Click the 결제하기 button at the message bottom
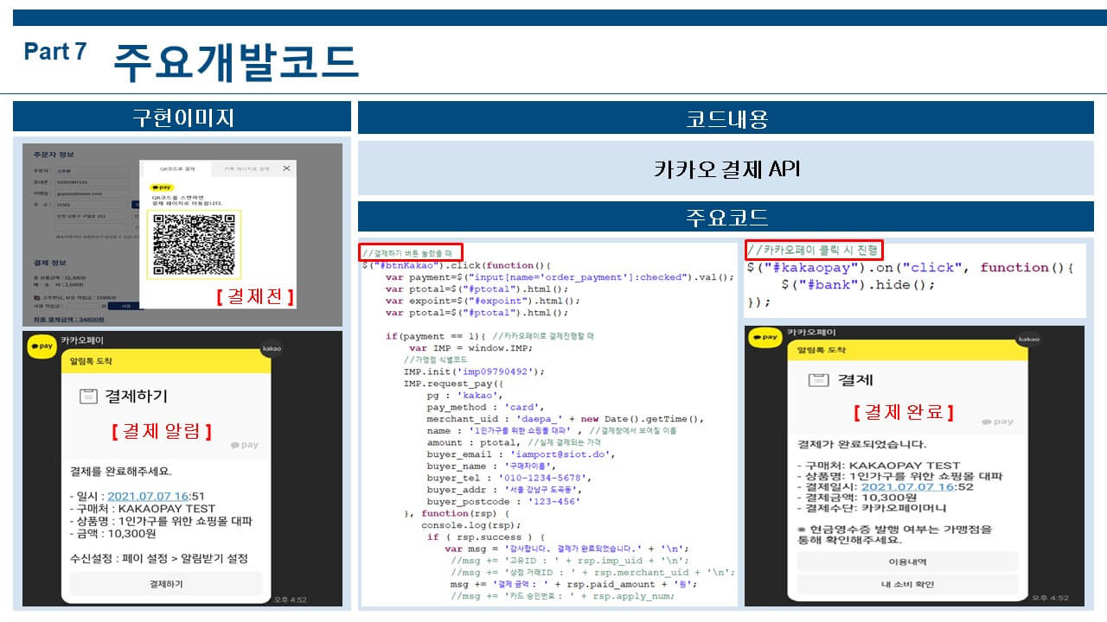This screenshot has width=1107, height=622. coord(166,583)
